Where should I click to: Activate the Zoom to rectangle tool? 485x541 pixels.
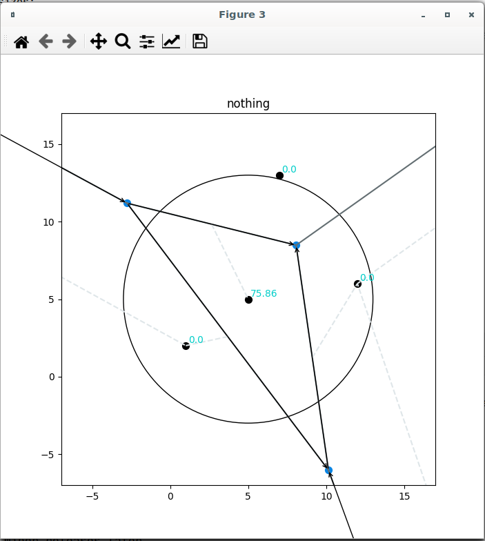pyautogui.click(x=123, y=41)
